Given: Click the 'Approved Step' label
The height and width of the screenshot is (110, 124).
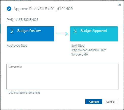Looking at the screenshot, I should tap(17, 46).
